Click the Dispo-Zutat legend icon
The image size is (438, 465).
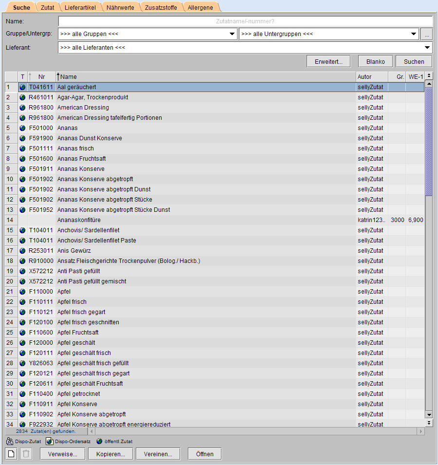pyautogui.click(x=10, y=442)
